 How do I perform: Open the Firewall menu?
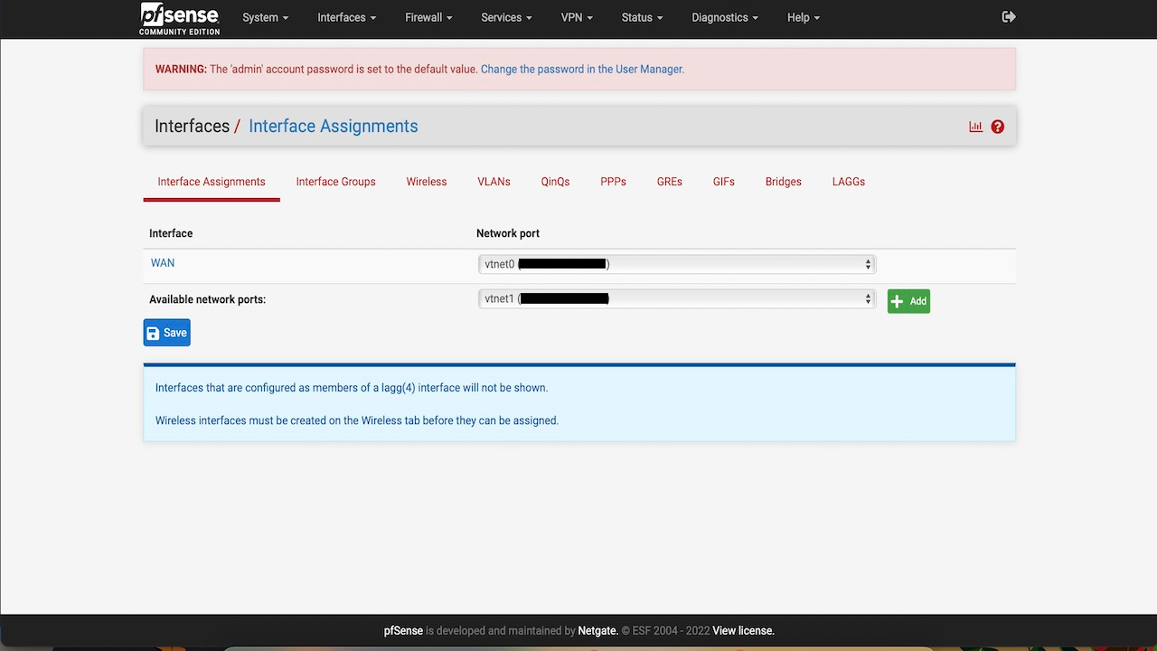(x=428, y=17)
